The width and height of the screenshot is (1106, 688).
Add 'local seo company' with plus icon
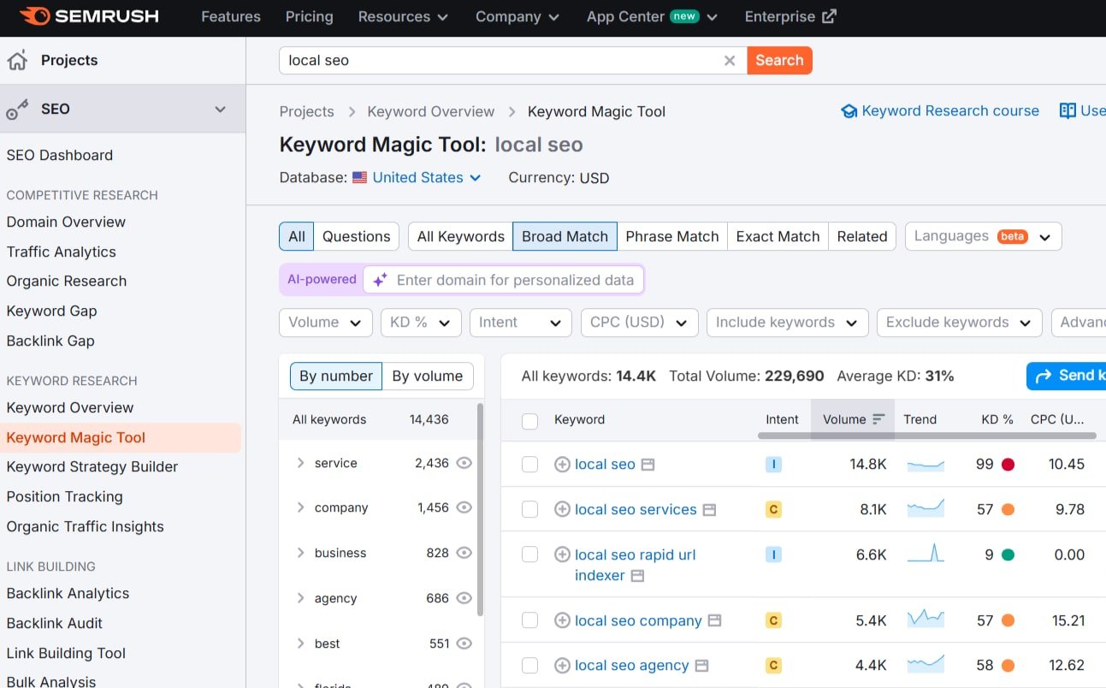click(562, 621)
